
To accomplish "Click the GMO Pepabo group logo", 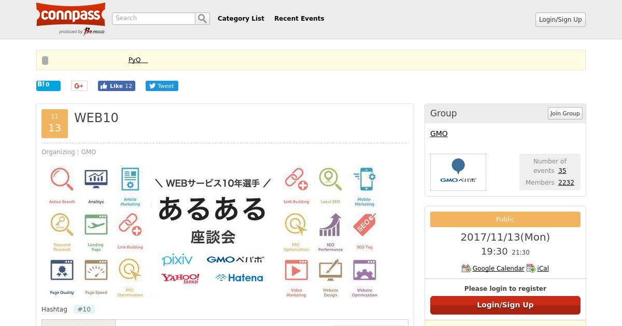I will [x=458, y=172].
